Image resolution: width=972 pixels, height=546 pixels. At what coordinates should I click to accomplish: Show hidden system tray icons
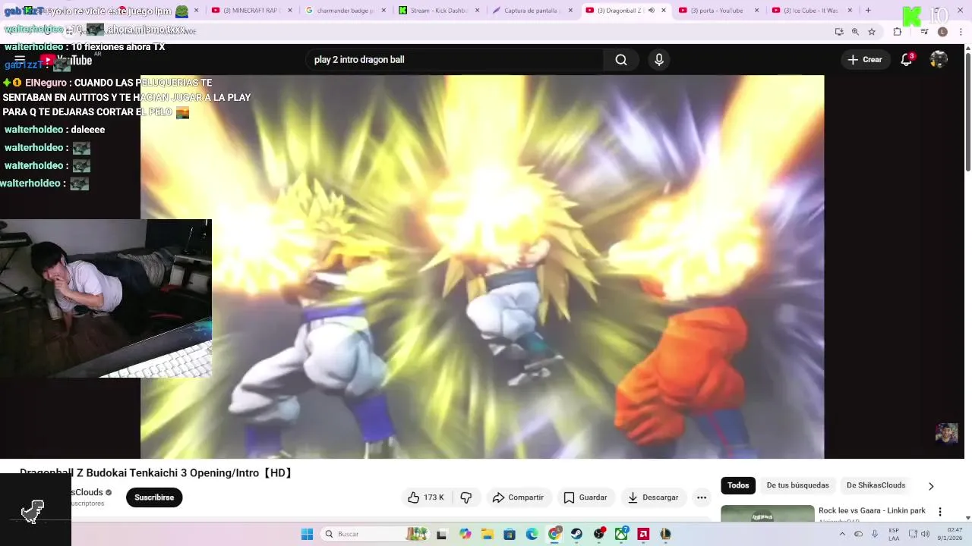pos(841,534)
